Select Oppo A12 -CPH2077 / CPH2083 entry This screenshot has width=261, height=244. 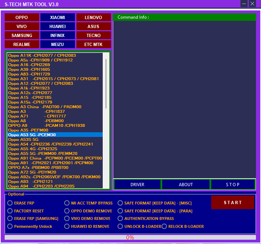tap(55, 83)
